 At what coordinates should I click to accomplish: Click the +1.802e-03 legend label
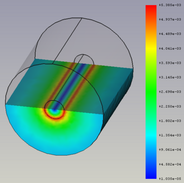(170, 121)
